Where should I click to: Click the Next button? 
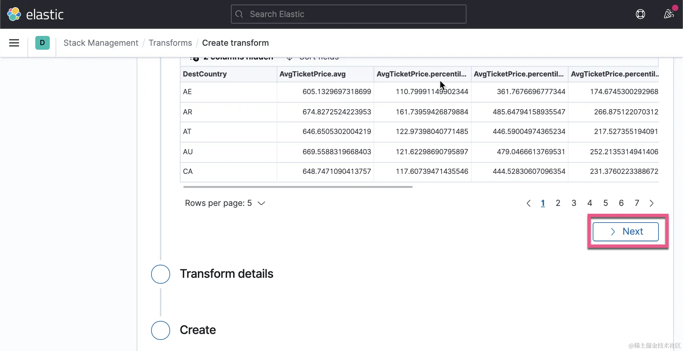coord(625,231)
